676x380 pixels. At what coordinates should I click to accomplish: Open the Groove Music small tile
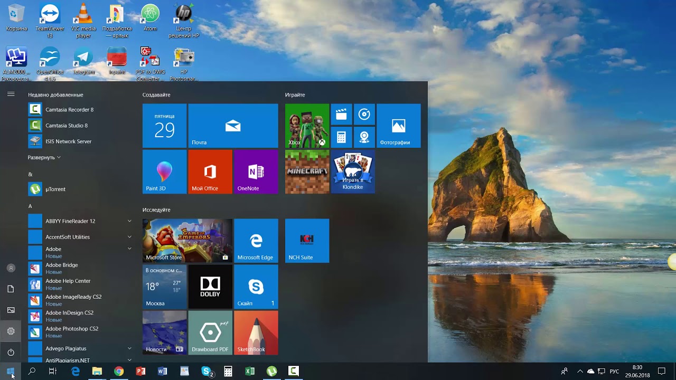pyautogui.click(x=364, y=114)
